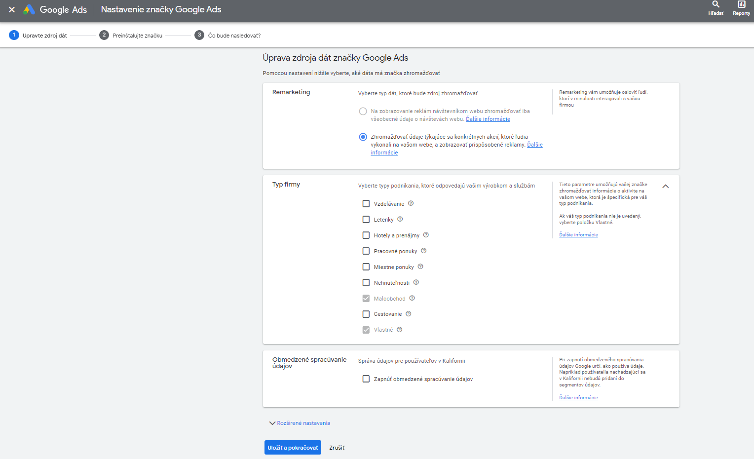The height and width of the screenshot is (459, 754).
Task: Click help icon next to Hotely a prenájmy
Action: [x=426, y=235]
